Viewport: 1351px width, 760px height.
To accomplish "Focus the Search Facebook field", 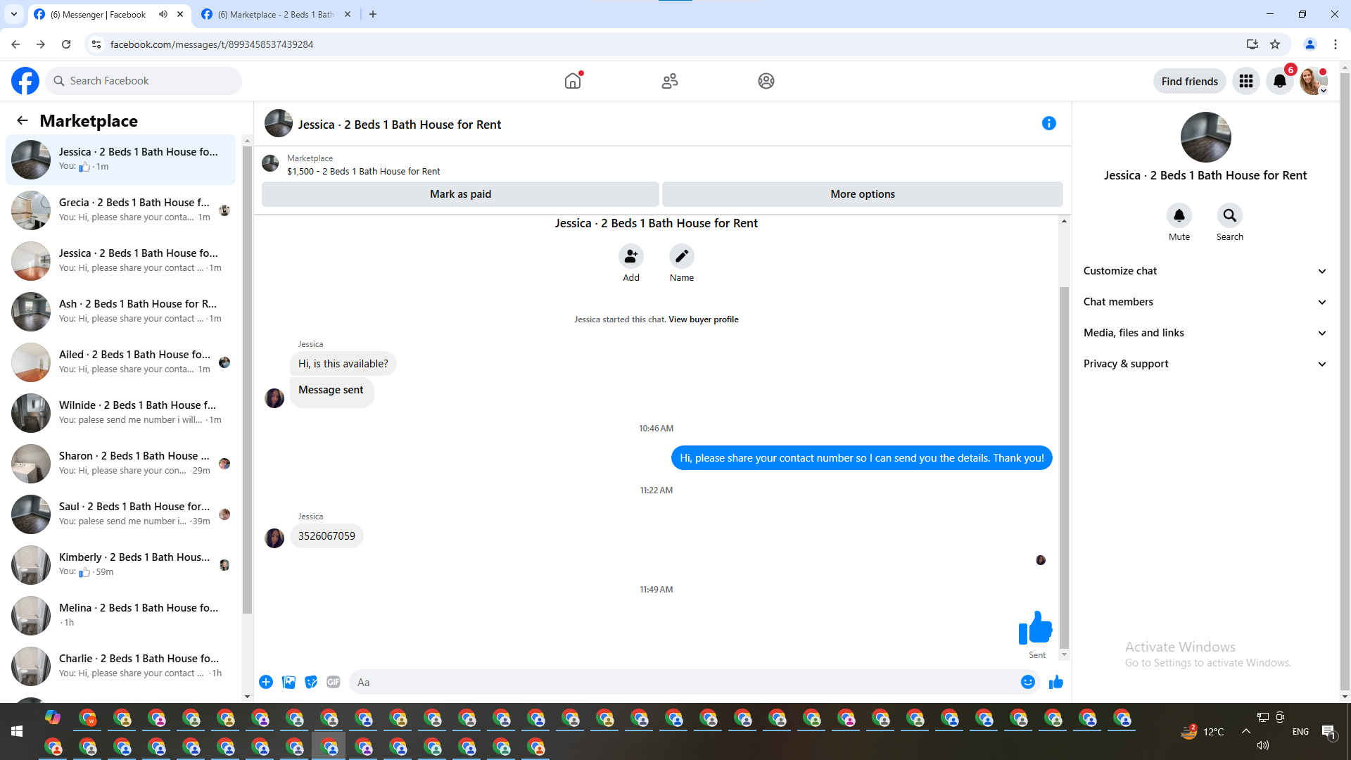I will coord(144,81).
